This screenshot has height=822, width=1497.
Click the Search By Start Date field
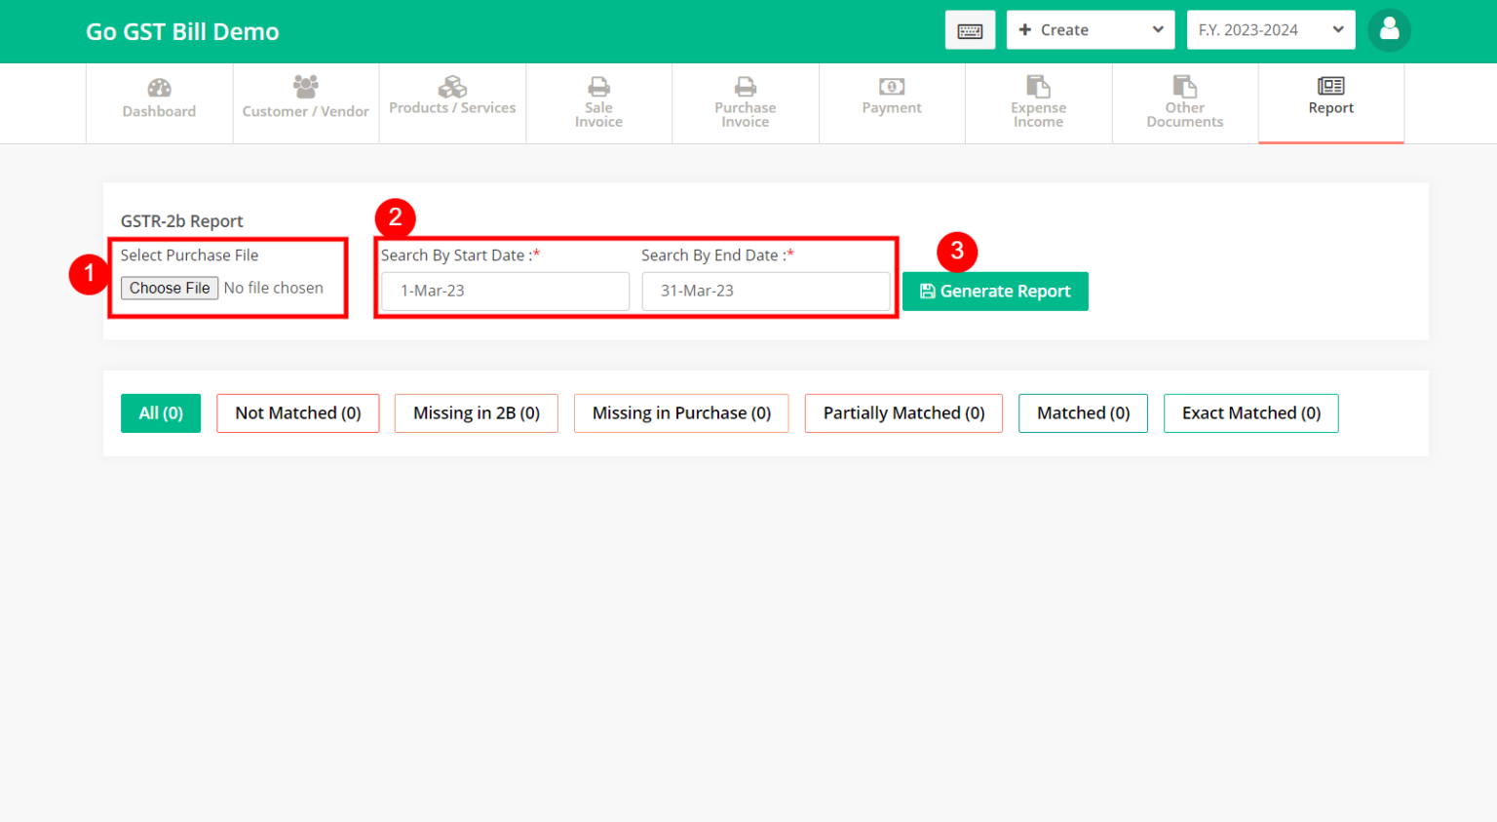503,291
